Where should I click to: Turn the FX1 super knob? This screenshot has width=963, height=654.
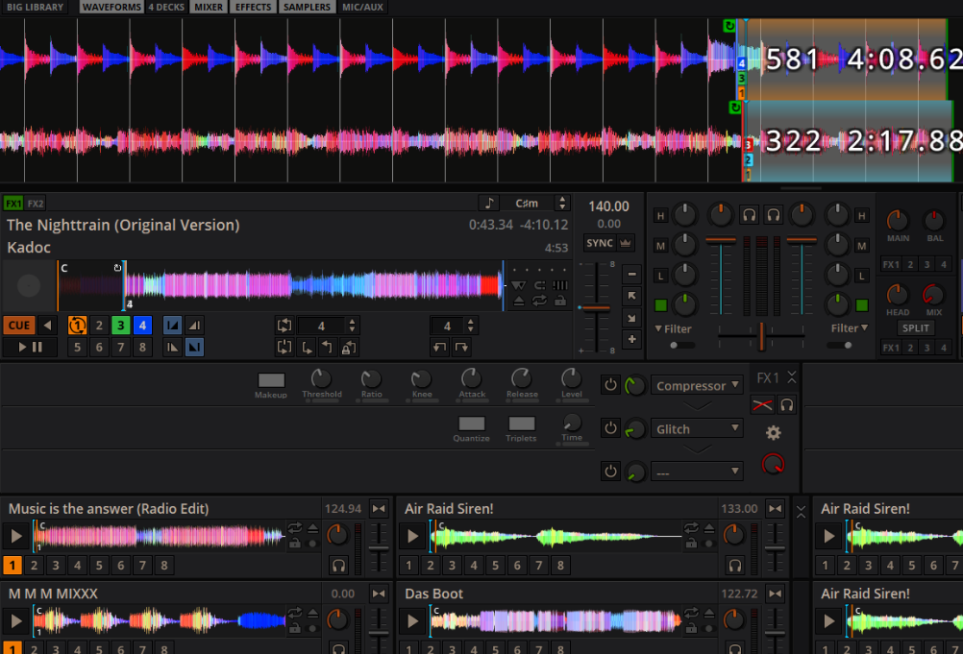point(775,465)
